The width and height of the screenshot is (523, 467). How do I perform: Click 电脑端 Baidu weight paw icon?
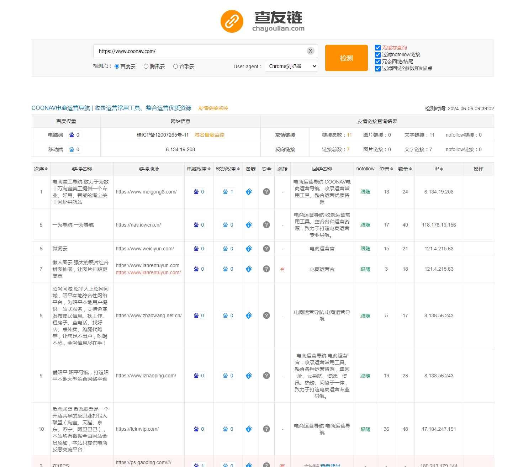coord(72,135)
